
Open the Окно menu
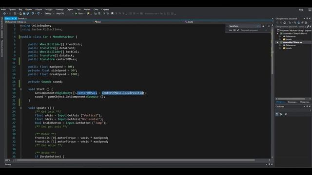tap(96, 10)
